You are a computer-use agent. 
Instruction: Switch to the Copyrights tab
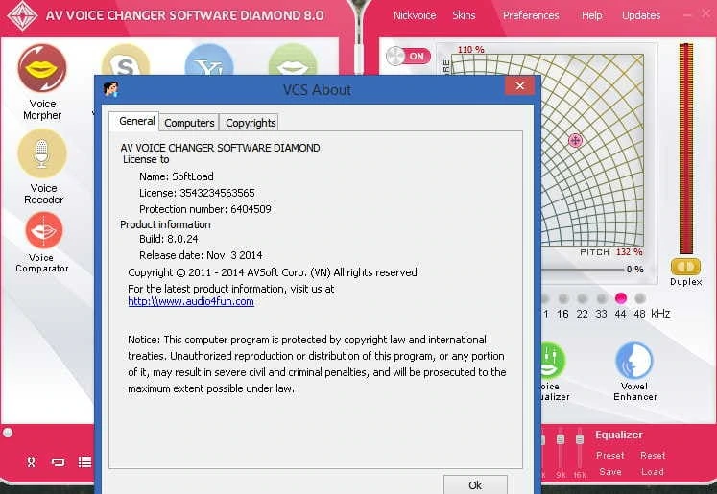(250, 123)
